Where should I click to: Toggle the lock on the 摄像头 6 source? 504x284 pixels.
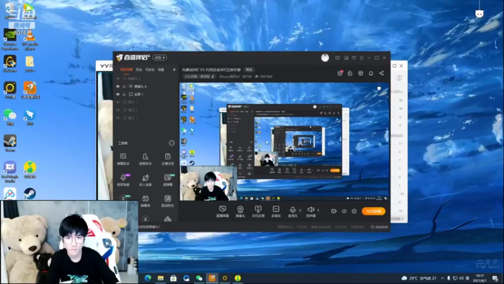point(124,86)
